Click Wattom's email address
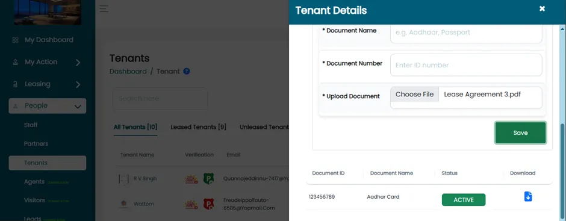The width and height of the screenshot is (566, 221). pos(249,204)
